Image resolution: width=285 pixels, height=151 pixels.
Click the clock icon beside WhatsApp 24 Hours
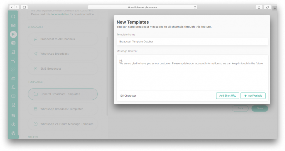pos(36,124)
